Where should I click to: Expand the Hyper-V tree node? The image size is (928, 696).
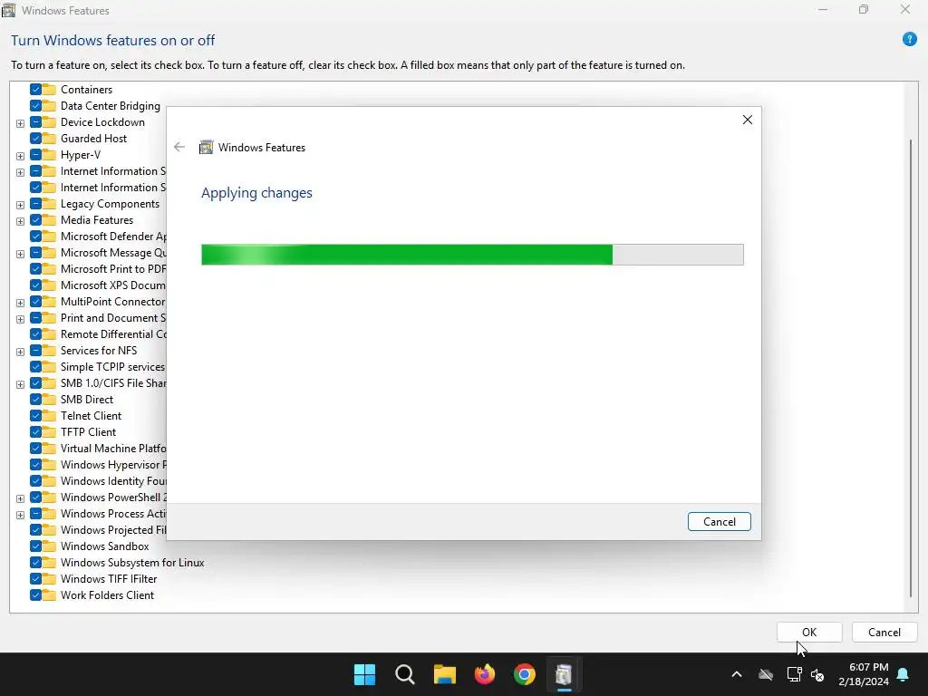pyautogui.click(x=20, y=156)
